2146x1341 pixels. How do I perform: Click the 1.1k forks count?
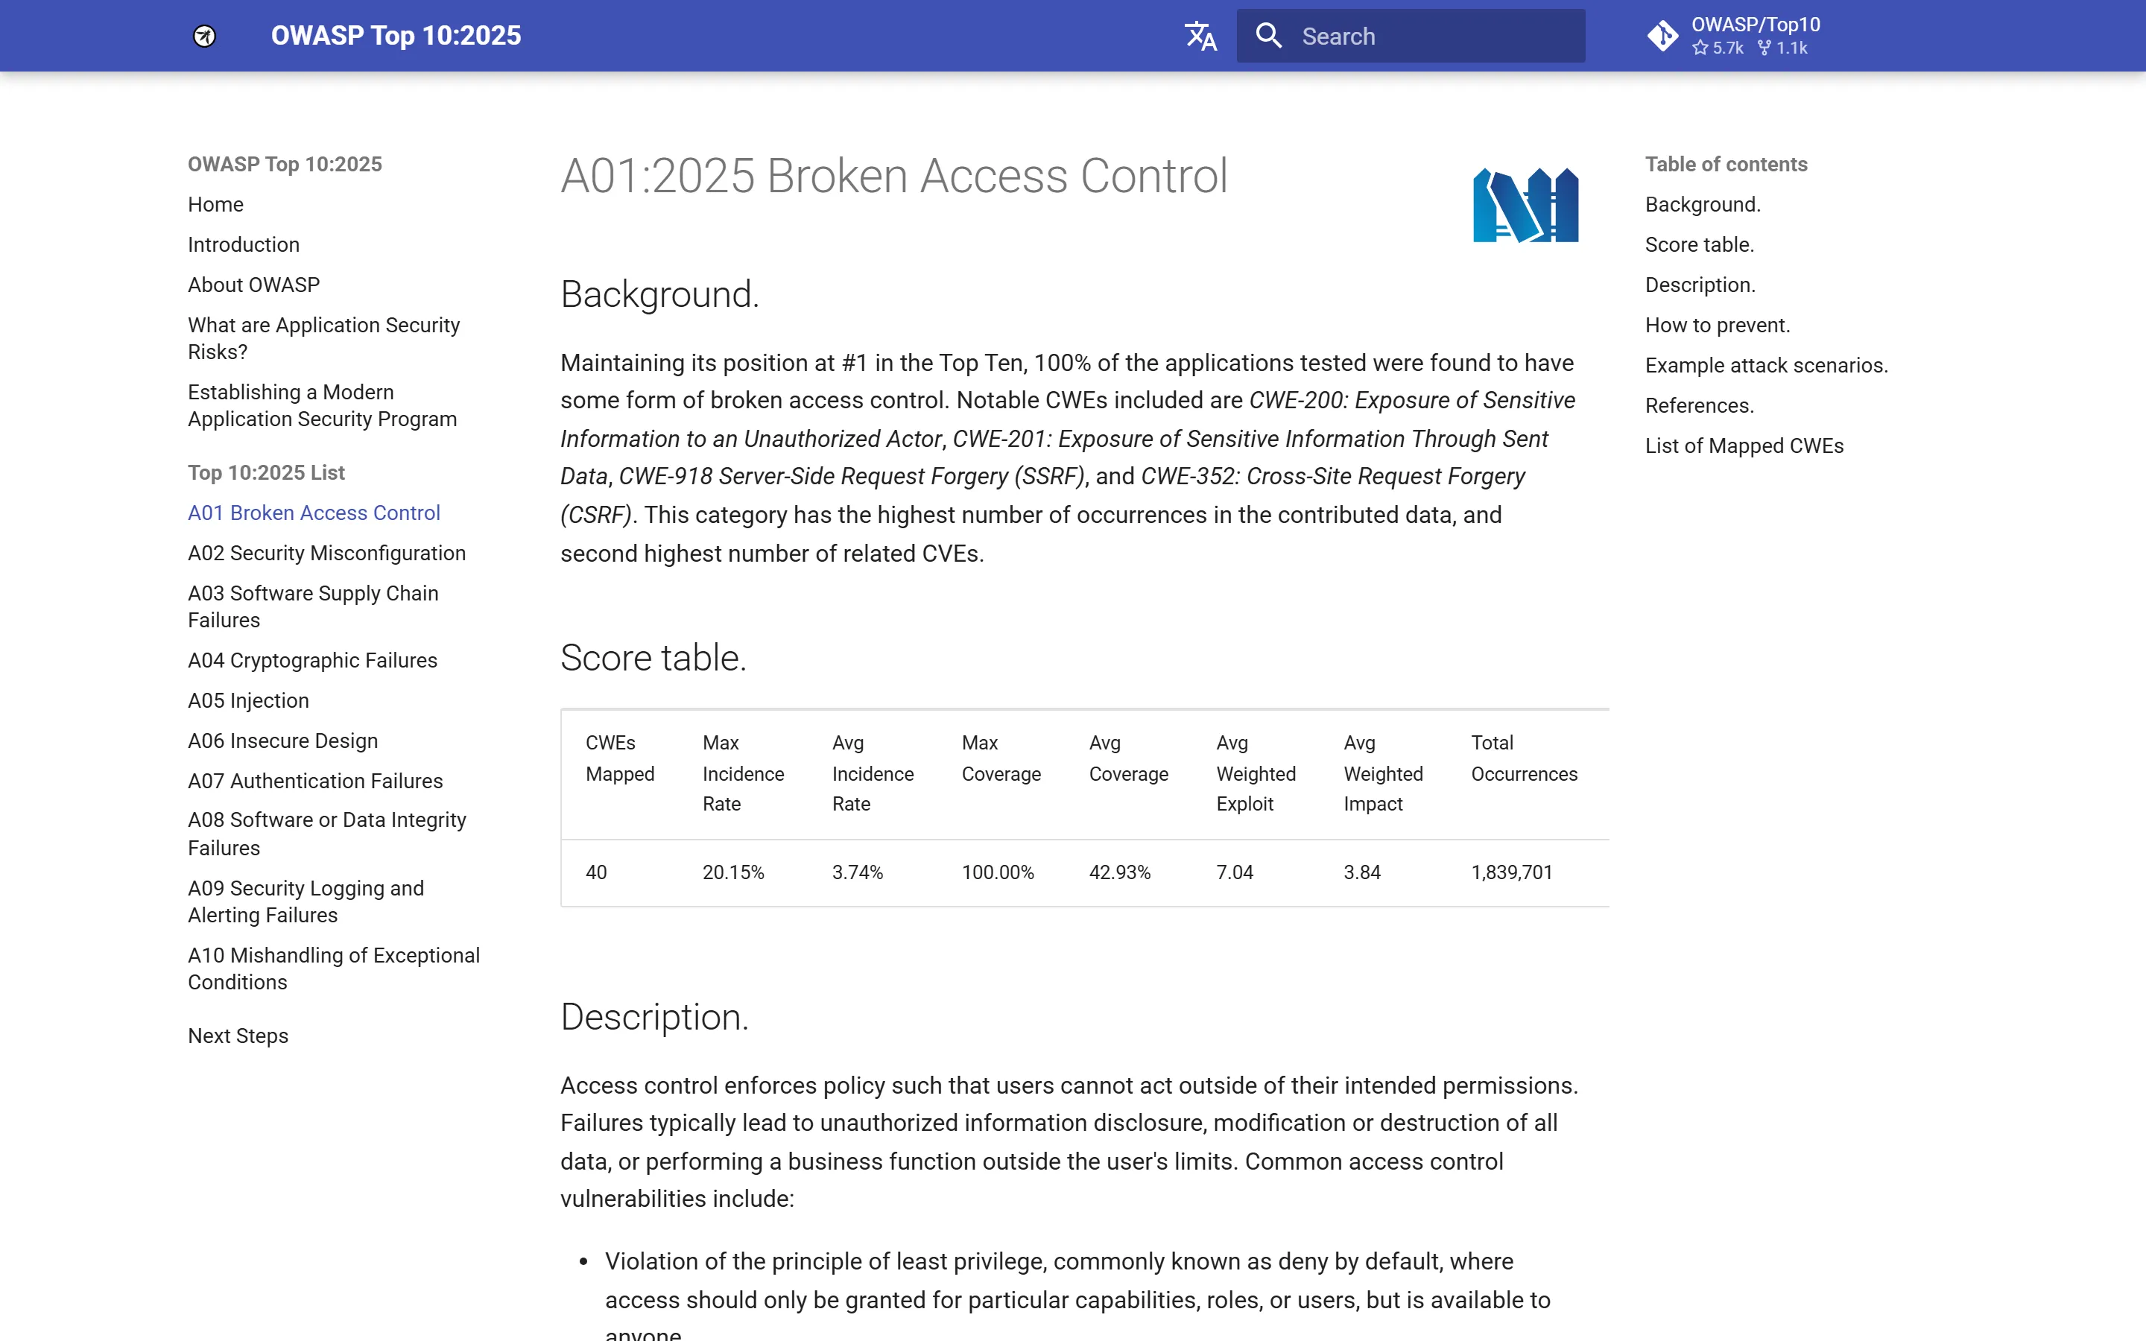point(1782,48)
